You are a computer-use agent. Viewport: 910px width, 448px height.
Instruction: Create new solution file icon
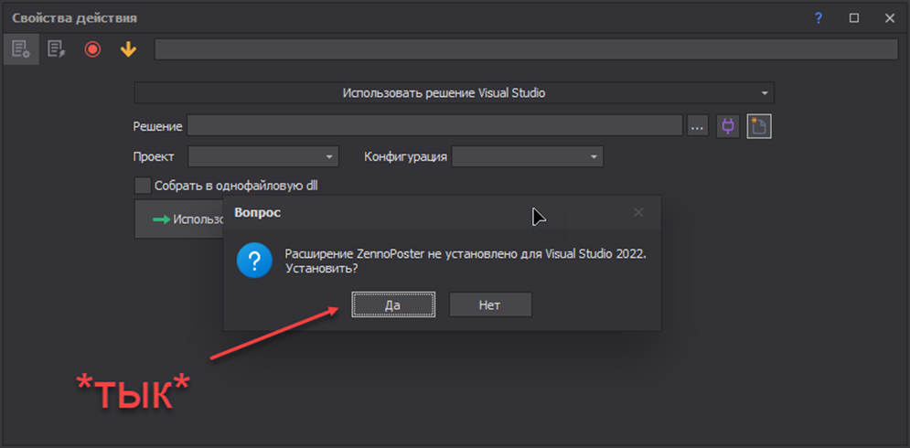click(x=759, y=126)
